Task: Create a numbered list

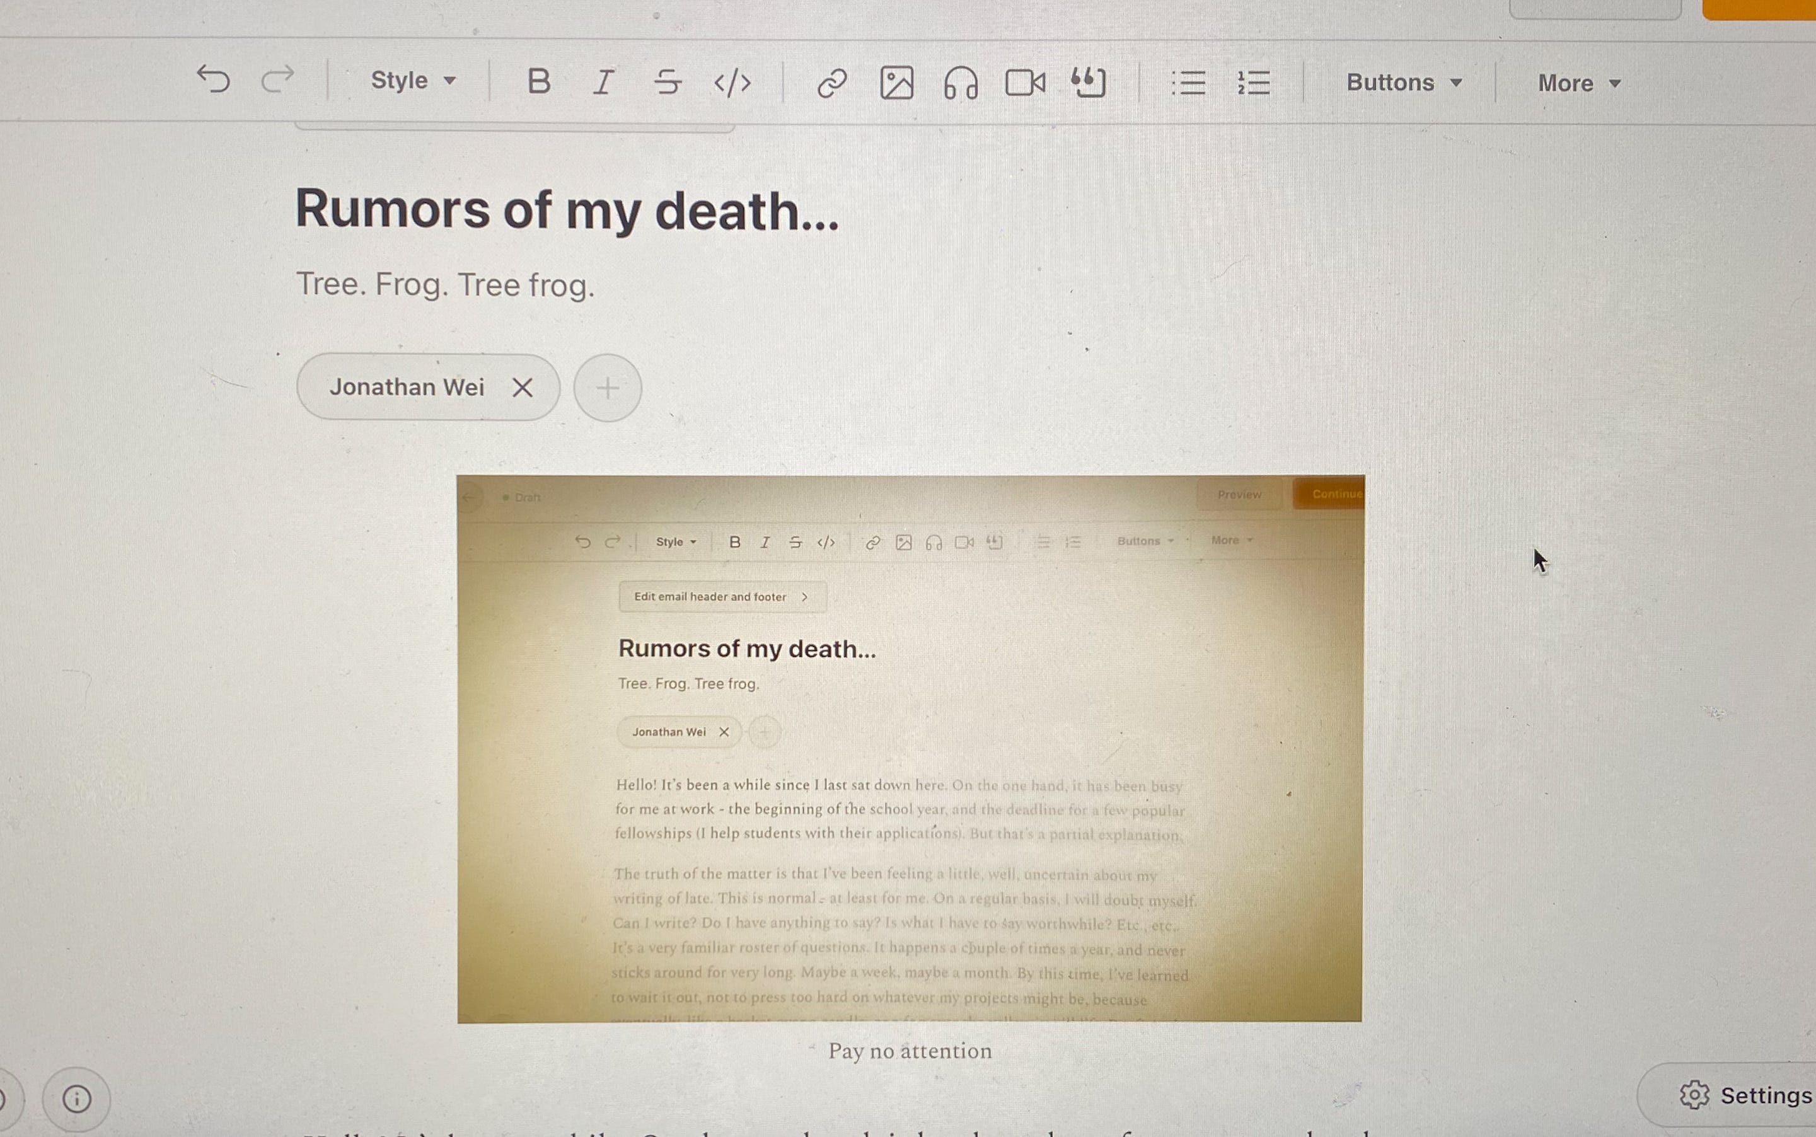Action: pyautogui.click(x=1254, y=83)
